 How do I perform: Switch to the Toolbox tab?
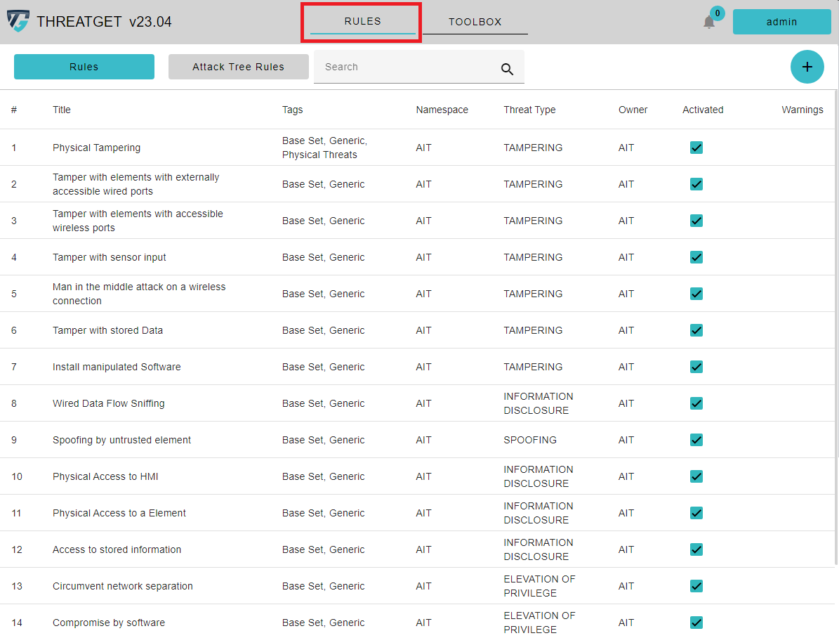475,22
